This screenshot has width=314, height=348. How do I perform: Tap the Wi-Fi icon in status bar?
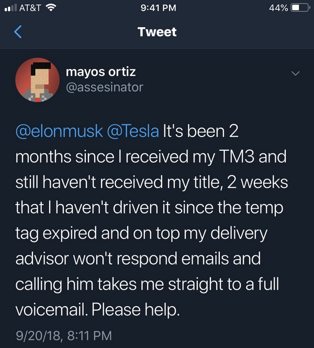tap(51, 8)
